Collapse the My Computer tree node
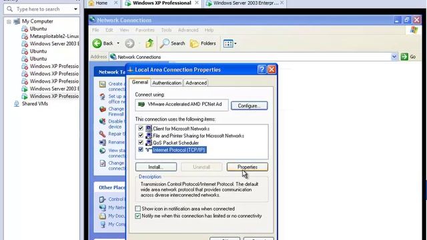The height and width of the screenshot is (240, 427). coord(9,21)
